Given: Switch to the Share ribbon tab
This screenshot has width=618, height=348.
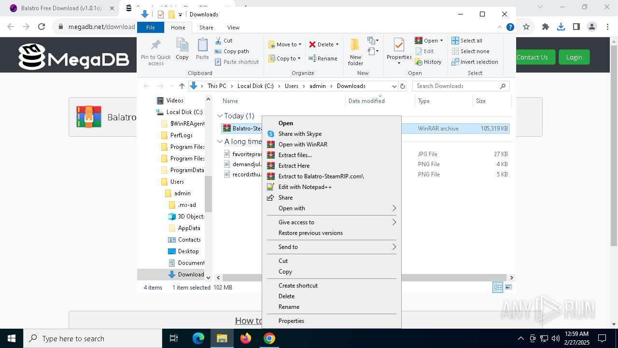Looking at the screenshot, I should [x=206, y=28].
